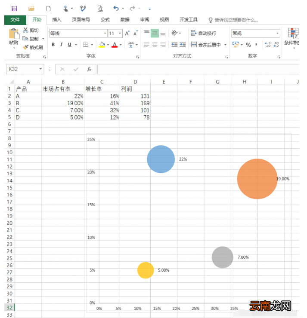Click the touch/mouse mode icon
The width and height of the screenshot is (307, 318).
pyautogui.click(x=65, y=9)
